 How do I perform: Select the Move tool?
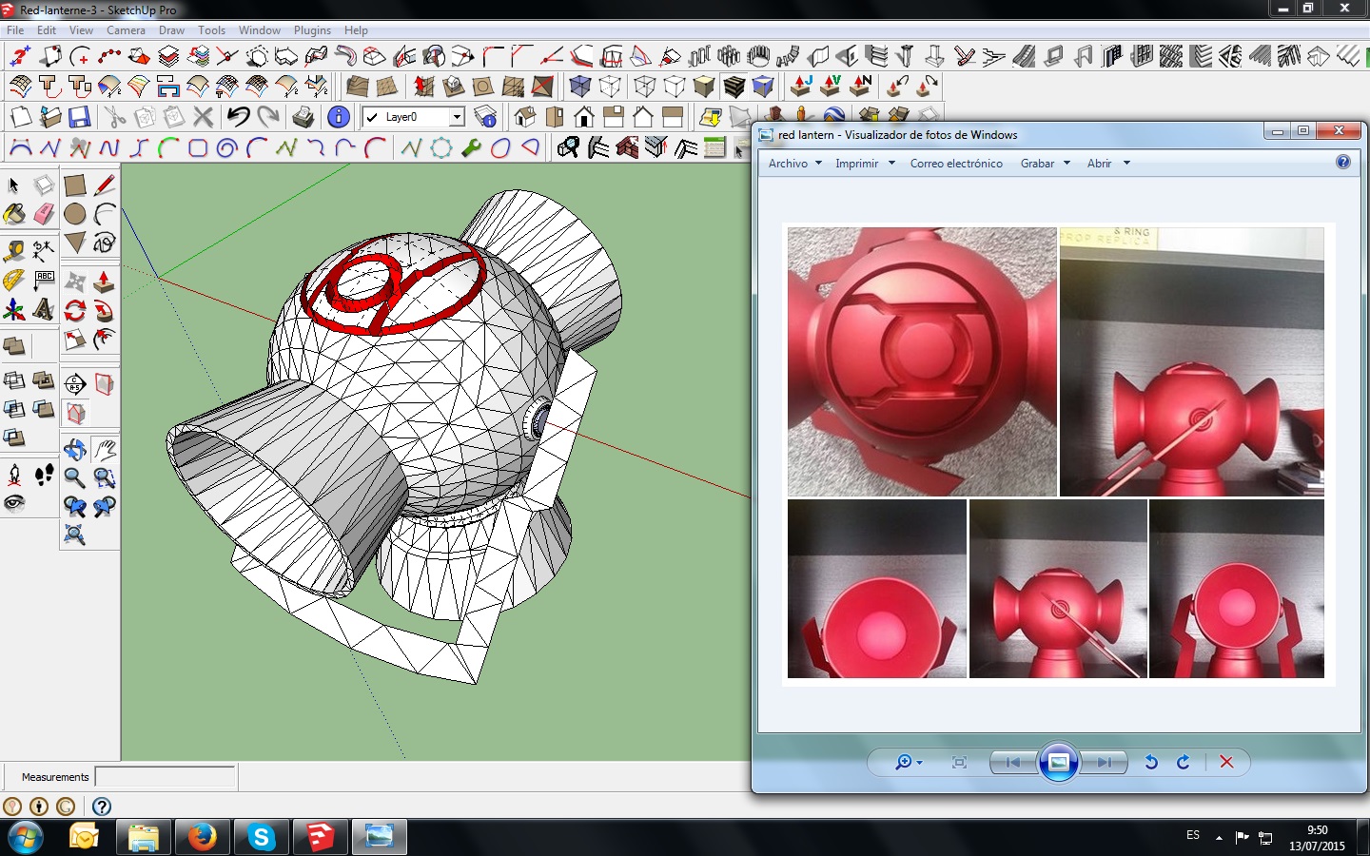pyautogui.click(x=75, y=282)
